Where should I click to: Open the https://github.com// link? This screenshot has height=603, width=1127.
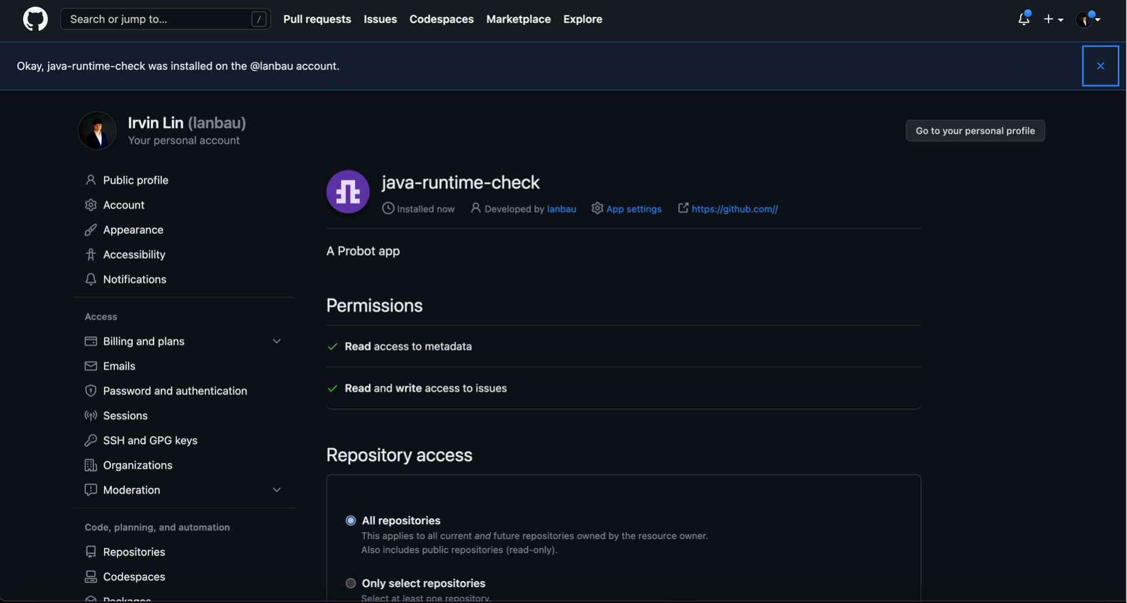734,209
